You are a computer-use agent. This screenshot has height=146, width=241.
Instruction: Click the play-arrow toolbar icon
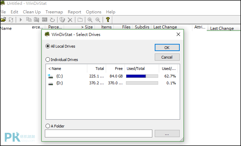[21, 20]
